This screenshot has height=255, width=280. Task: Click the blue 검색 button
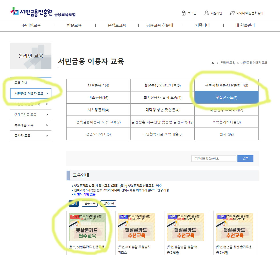pyautogui.click(x=245, y=158)
